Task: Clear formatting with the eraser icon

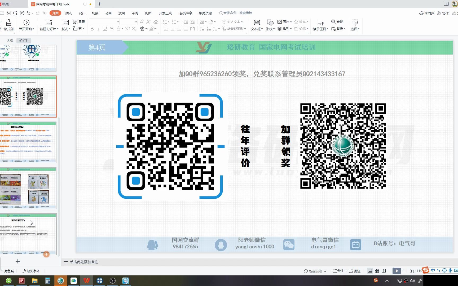Action: 156,22
